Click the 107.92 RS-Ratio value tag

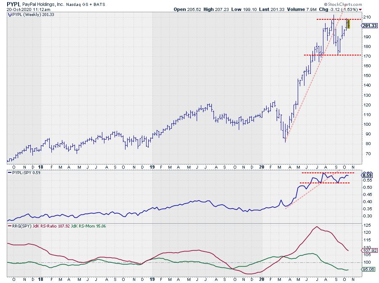pyautogui.click(x=367, y=250)
